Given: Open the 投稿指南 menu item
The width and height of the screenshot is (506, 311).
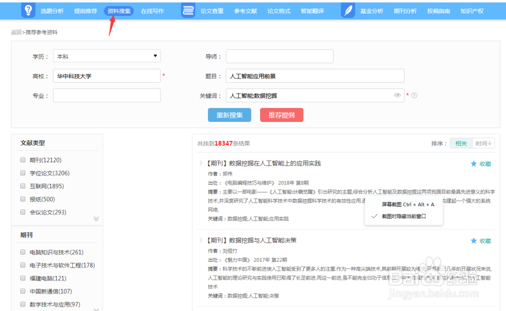Looking at the screenshot, I should [x=439, y=11].
